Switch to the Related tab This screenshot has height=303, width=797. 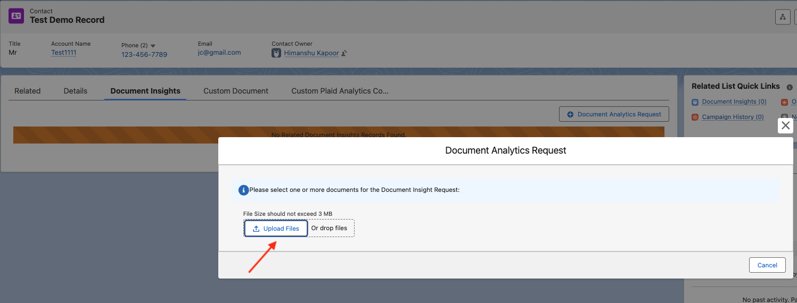pyautogui.click(x=28, y=91)
